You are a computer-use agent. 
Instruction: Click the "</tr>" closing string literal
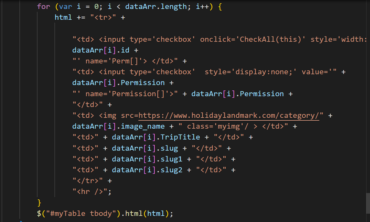(x=88, y=181)
